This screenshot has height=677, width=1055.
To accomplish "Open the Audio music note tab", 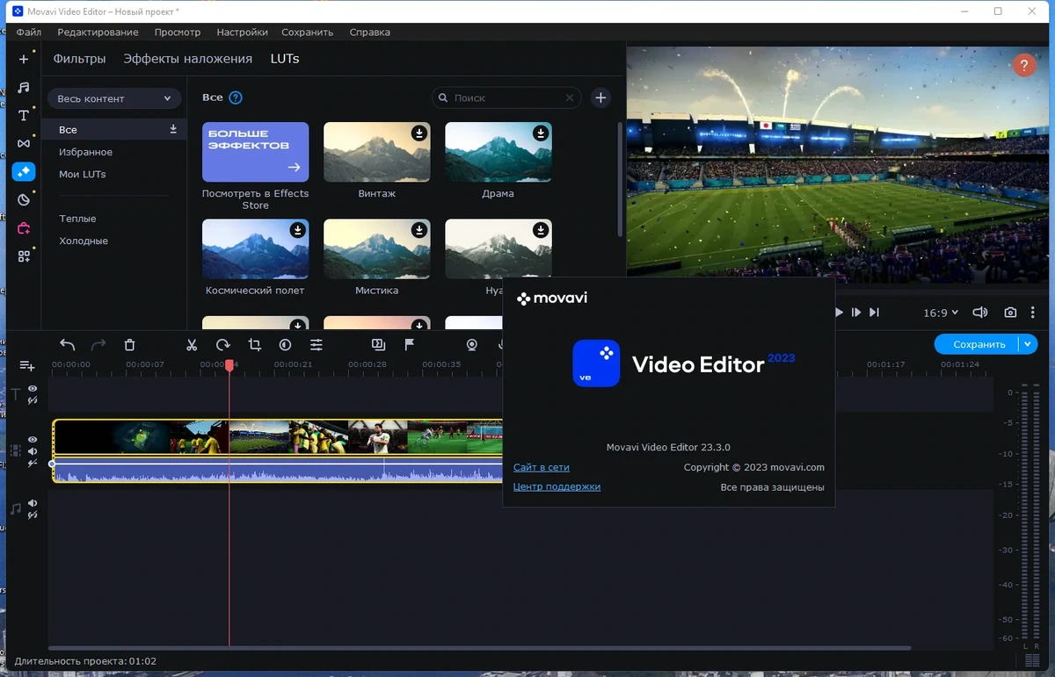I will tap(24, 87).
